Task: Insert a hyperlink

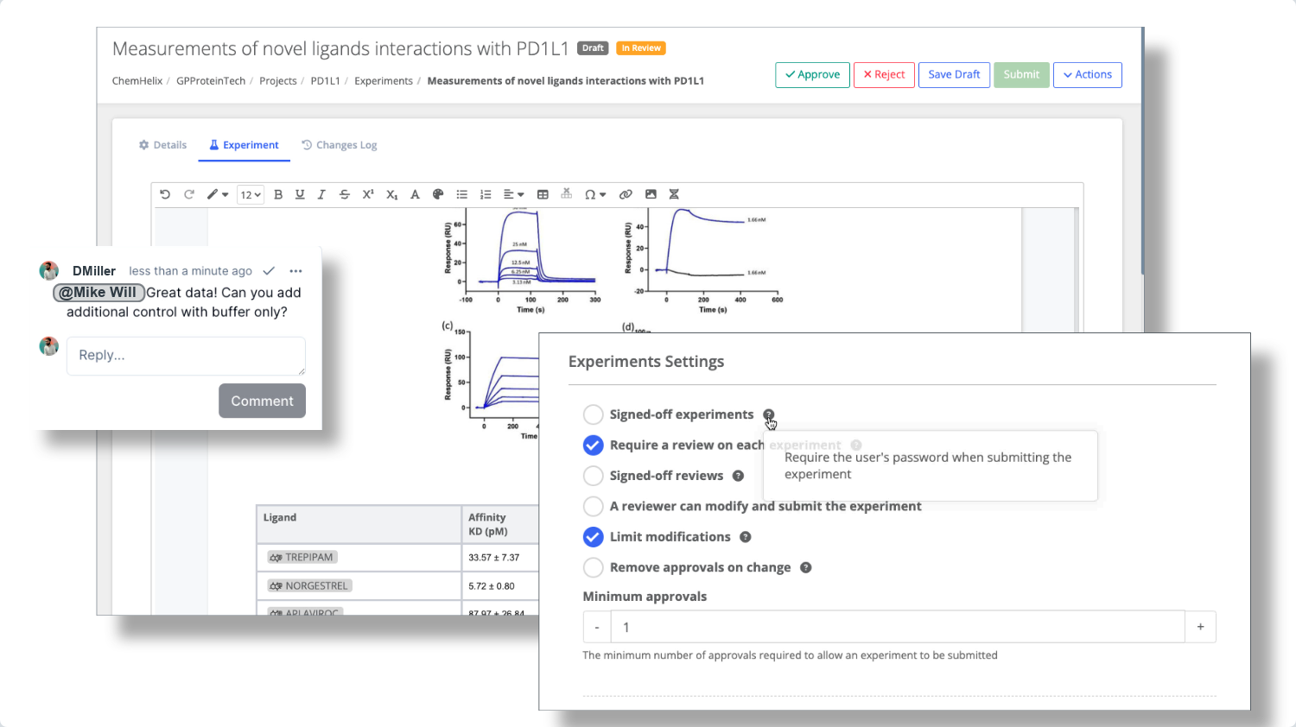Action: point(625,194)
